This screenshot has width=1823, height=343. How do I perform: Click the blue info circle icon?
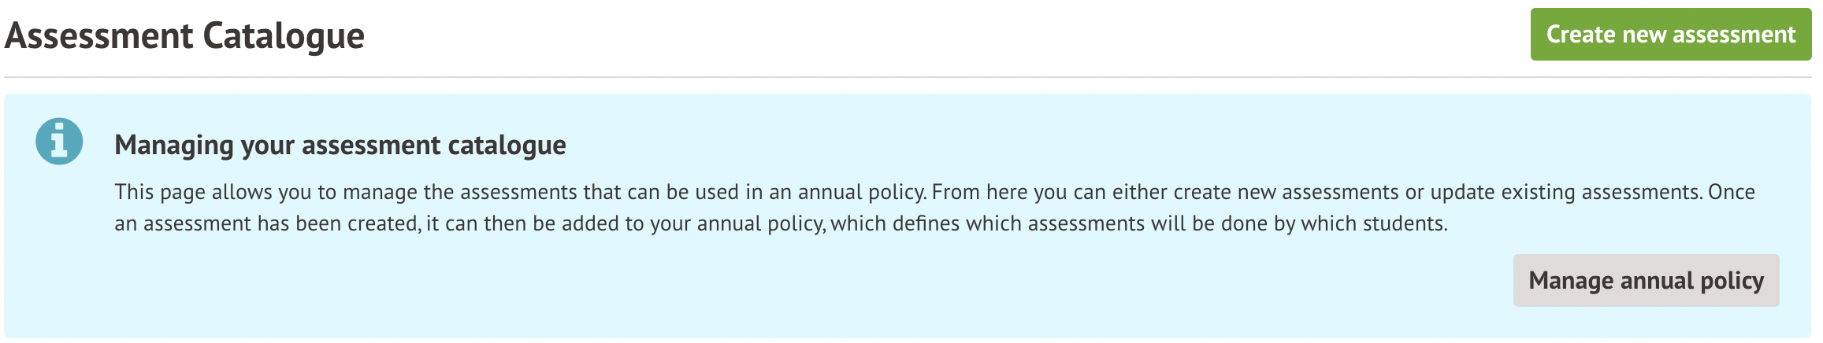point(59,142)
